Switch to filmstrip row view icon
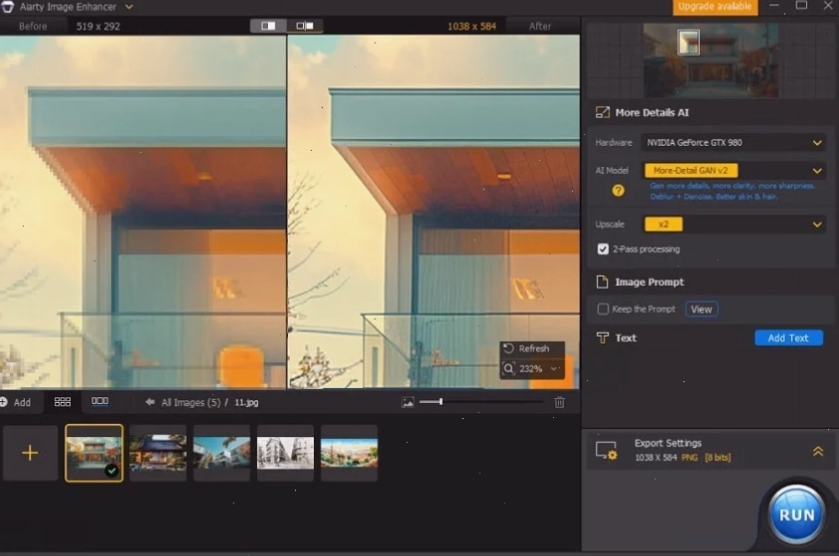 pyautogui.click(x=99, y=402)
